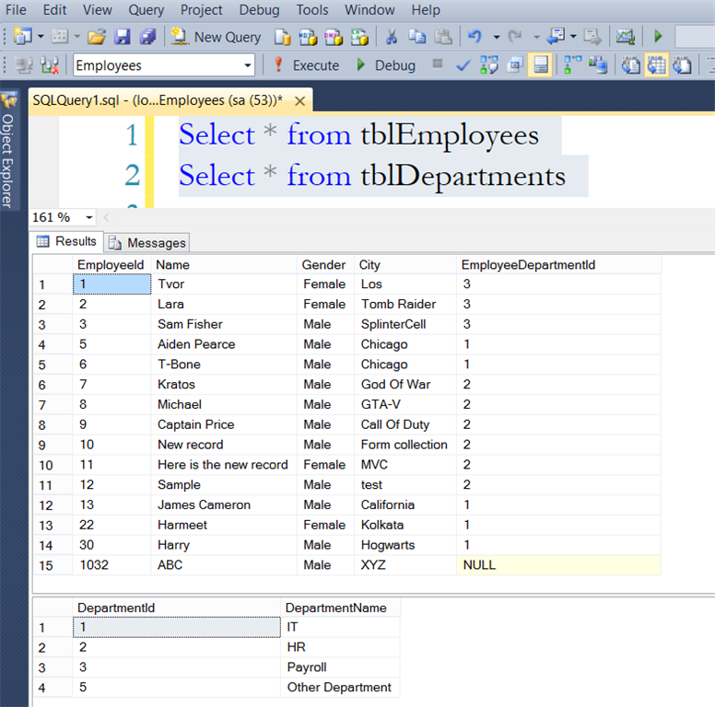
Task: Click the Save disk icon
Action: tap(123, 37)
